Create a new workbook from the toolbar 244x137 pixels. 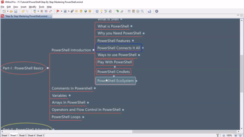pyautogui.click(x=4, y=11)
